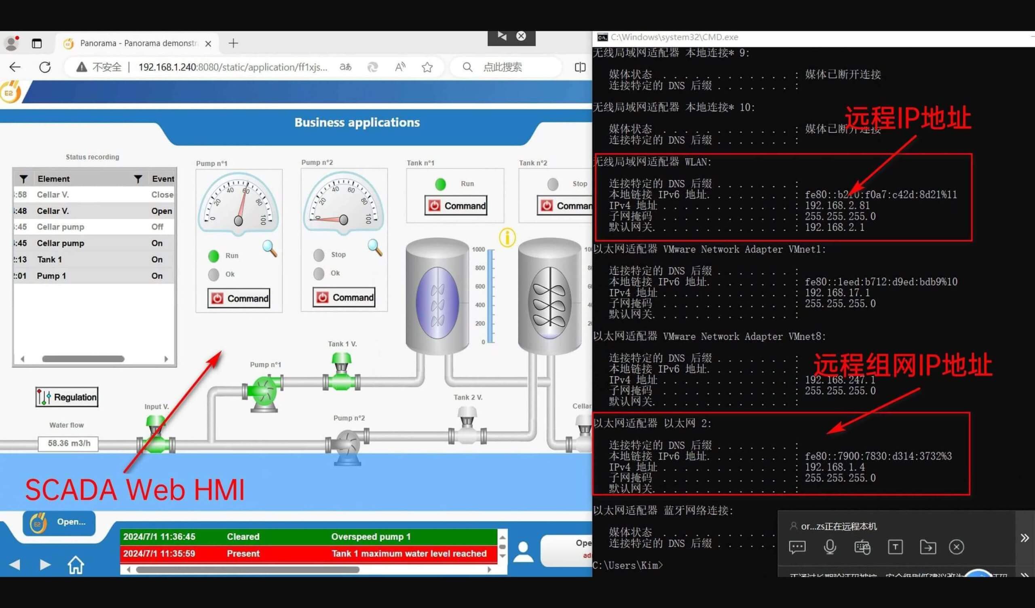
Task: Click the microphone icon in remote session toolbar
Action: point(830,547)
